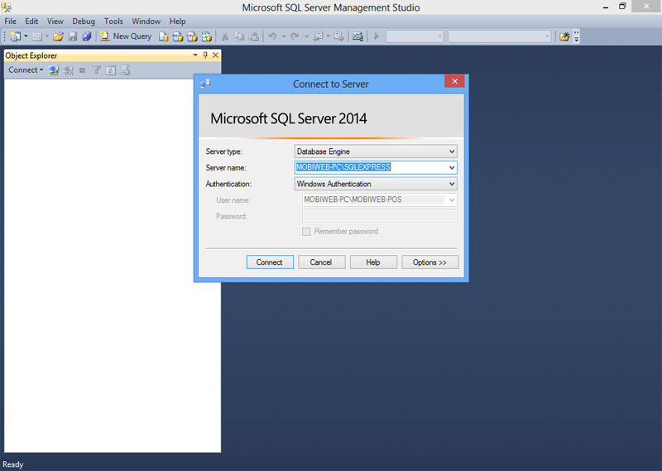
Task: Open the View menu
Action: (55, 22)
